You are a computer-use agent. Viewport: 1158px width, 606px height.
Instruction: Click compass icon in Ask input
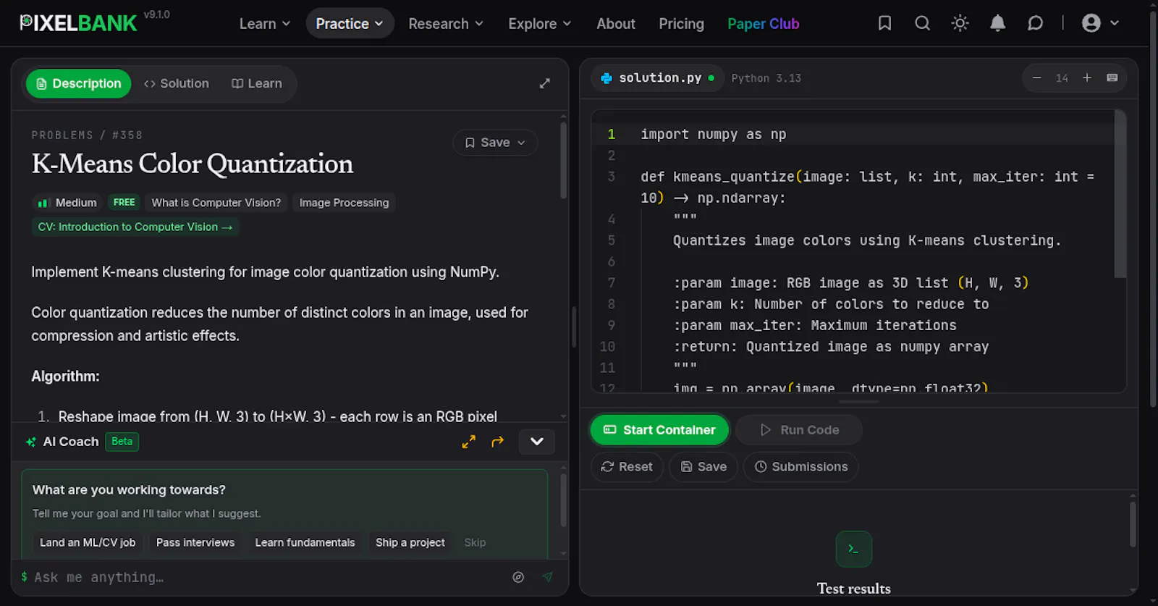point(518,577)
